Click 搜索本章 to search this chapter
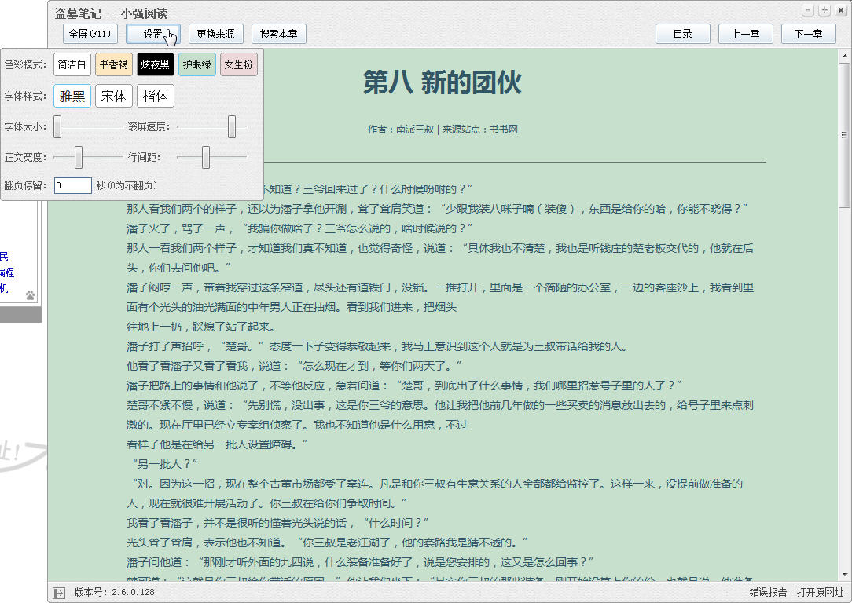Viewport: 852px width, 603px height. pyautogui.click(x=279, y=34)
